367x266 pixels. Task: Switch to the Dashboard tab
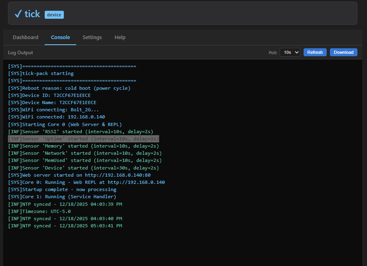click(x=26, y=37)
